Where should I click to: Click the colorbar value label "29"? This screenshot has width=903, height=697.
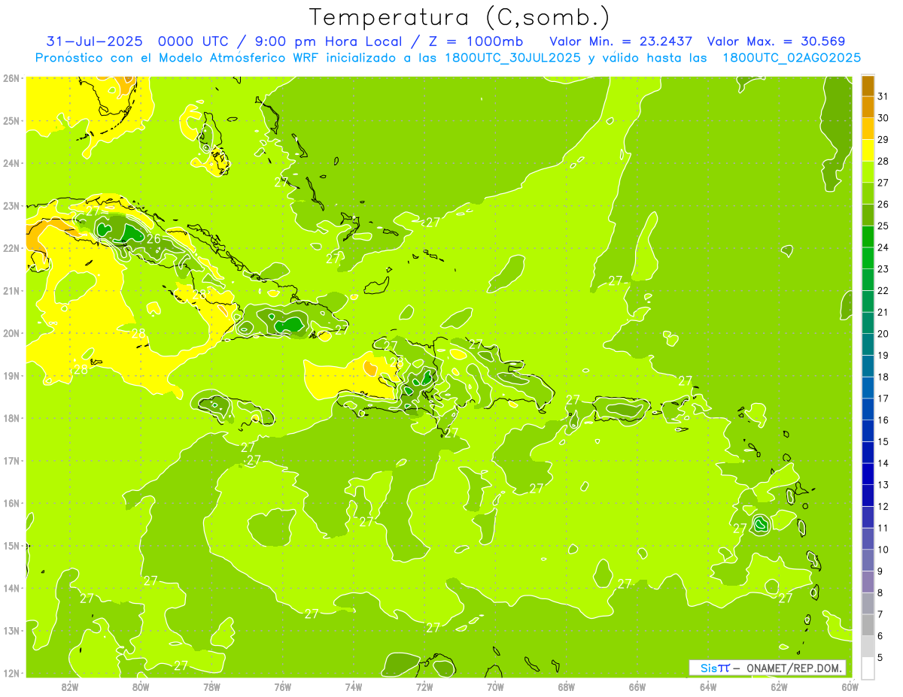883,140
